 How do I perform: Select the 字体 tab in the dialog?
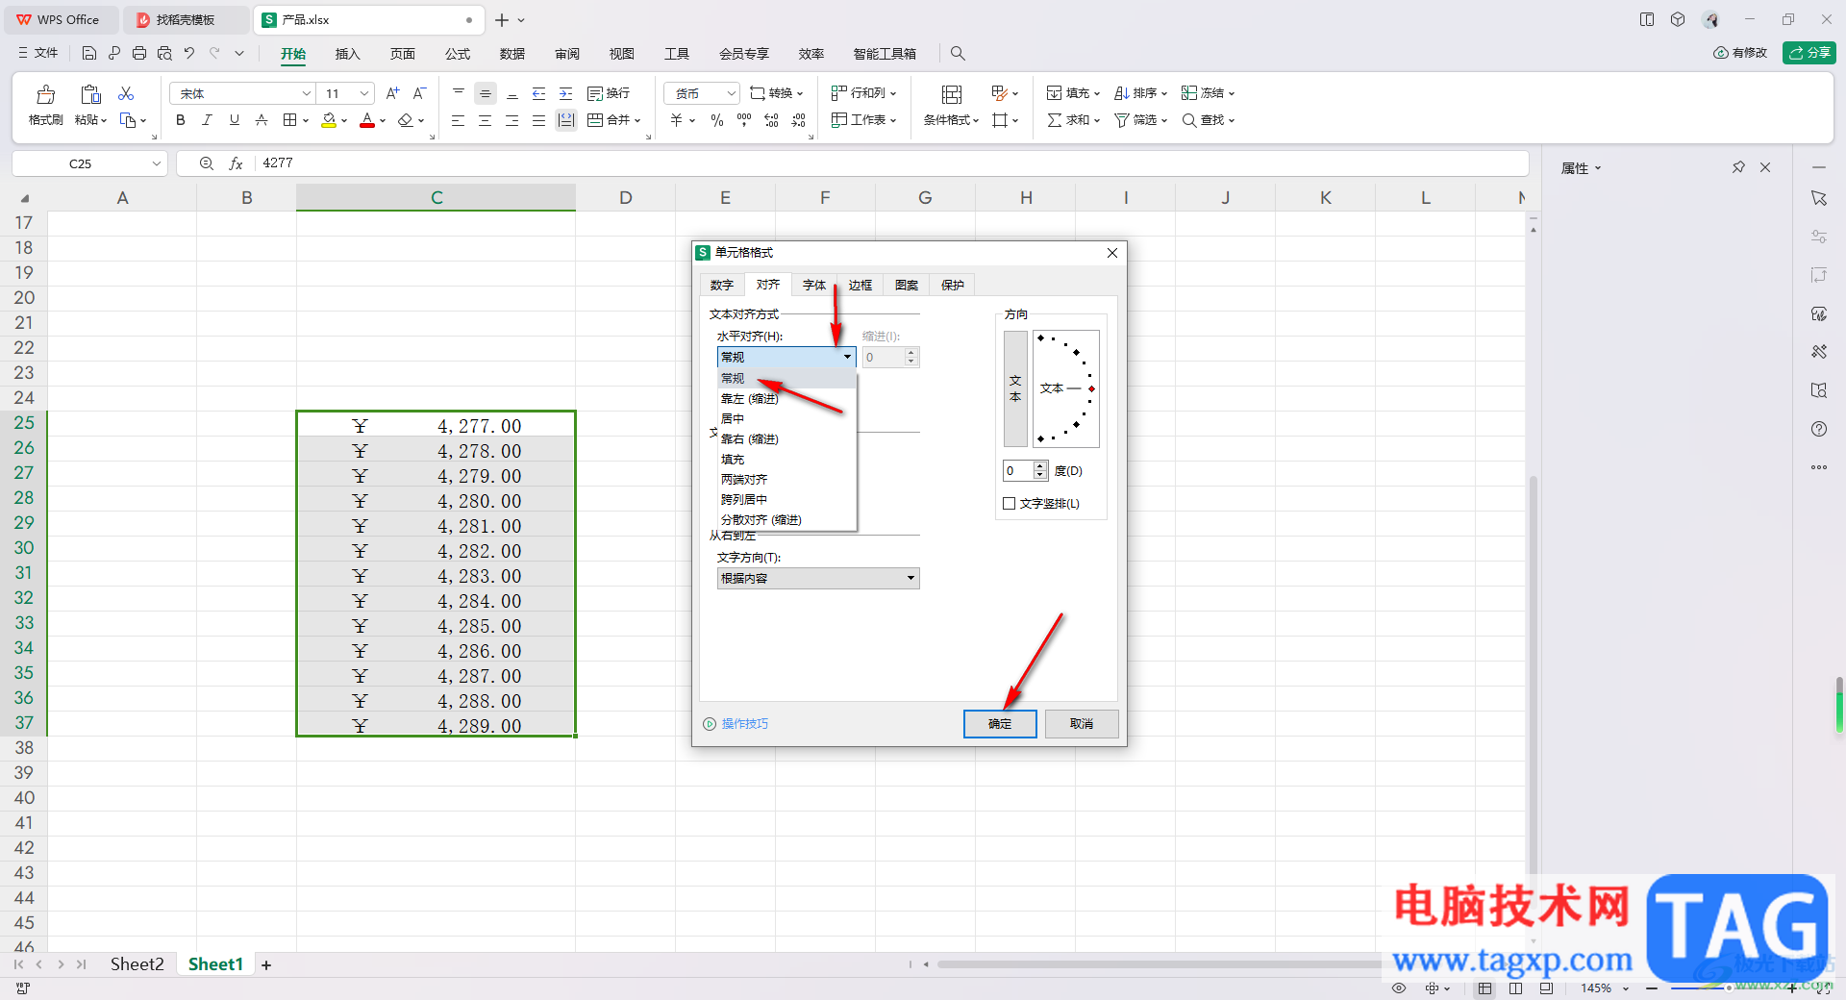coord(814,286)
